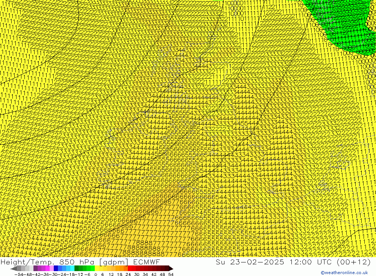Click the 'Su 23-02-2025' date text
This screenshot has width=376, height=276.
click(250, 262)
